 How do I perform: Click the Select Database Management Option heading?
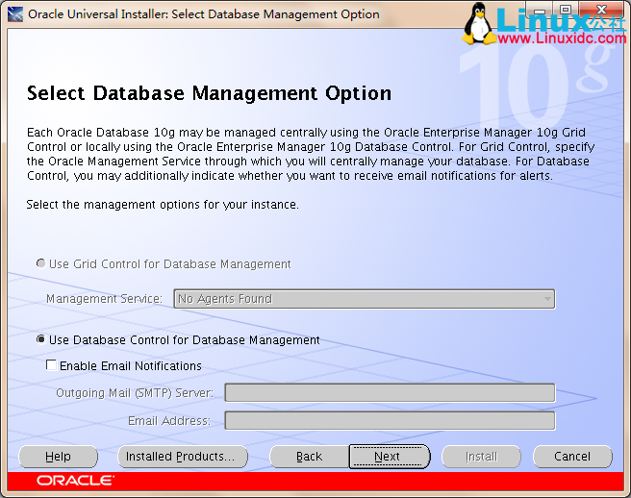coord(209,93)
